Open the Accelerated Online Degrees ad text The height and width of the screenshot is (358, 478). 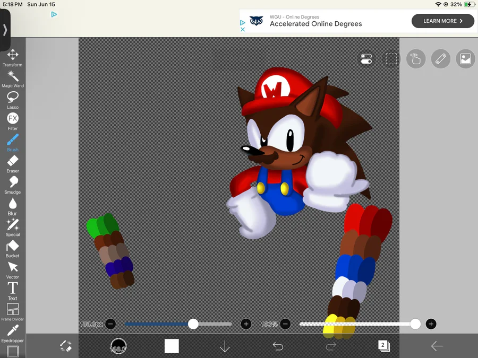[316, 24]
